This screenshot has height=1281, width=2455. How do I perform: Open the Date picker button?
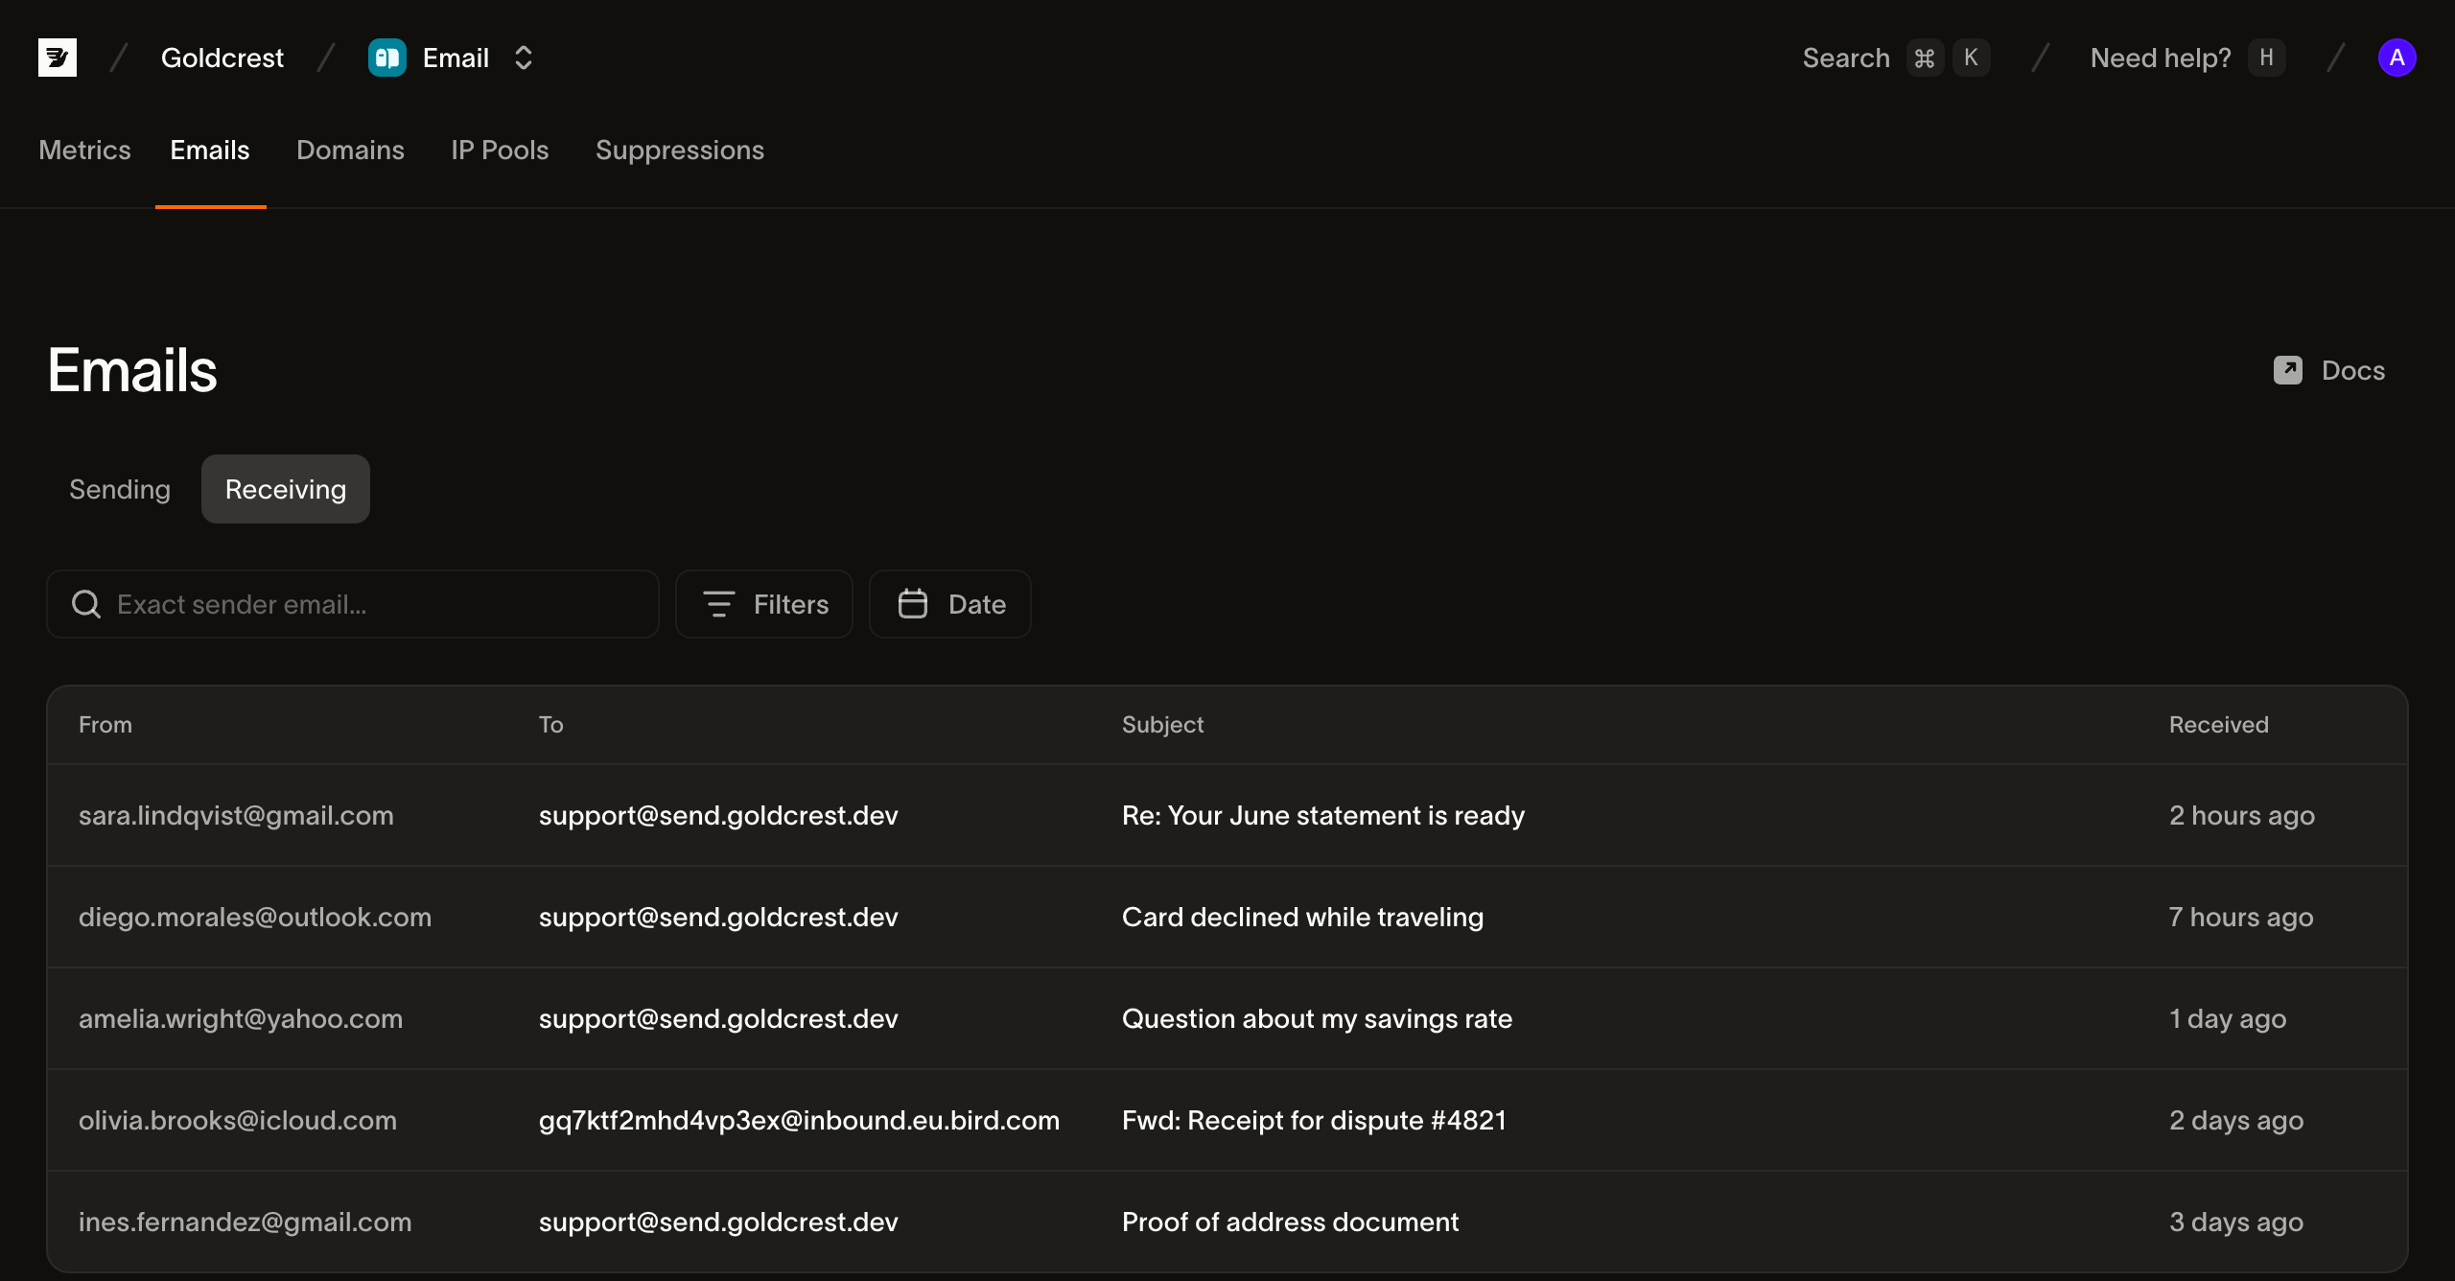tap(950, 604)
